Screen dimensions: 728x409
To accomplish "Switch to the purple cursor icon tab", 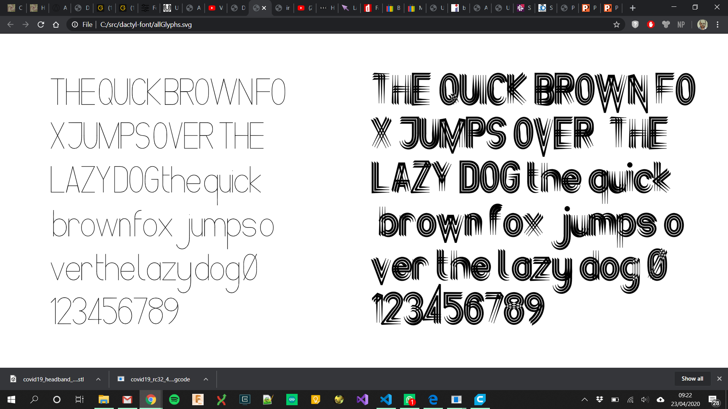I will (x=349, y=8).
